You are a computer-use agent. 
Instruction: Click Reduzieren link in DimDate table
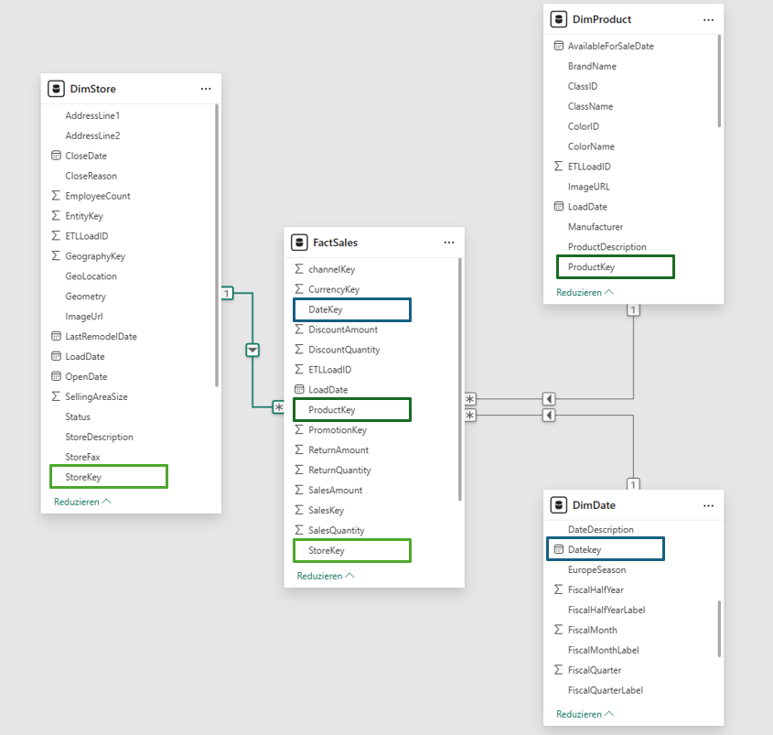point(585,714)
